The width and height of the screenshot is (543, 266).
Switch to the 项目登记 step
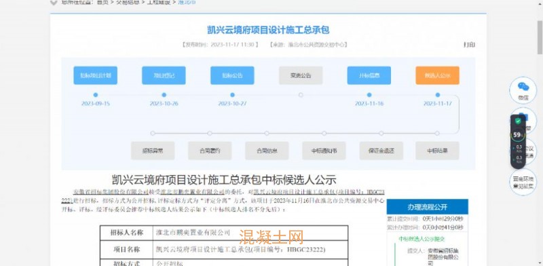pyautogui.click(x=164, y=75)
